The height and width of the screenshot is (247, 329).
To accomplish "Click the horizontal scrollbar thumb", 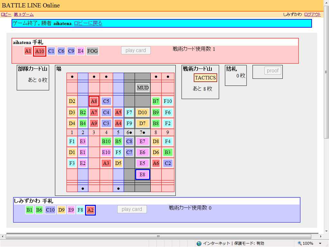I will tap(158, 236).
